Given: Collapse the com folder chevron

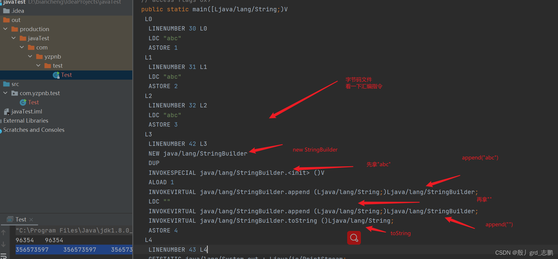Looking at the screenshot, I should [22, 47].
